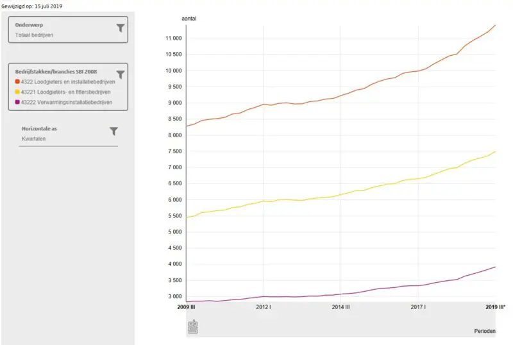The width and height of the screenshot is (513, 345).
Task: Expand the Onderwerp selection box
Action: [68, 29]
